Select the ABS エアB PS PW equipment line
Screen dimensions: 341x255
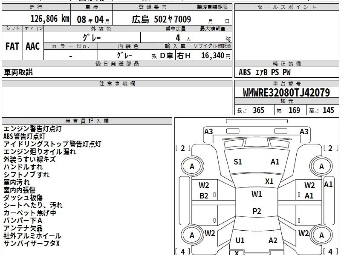point(265,73)
